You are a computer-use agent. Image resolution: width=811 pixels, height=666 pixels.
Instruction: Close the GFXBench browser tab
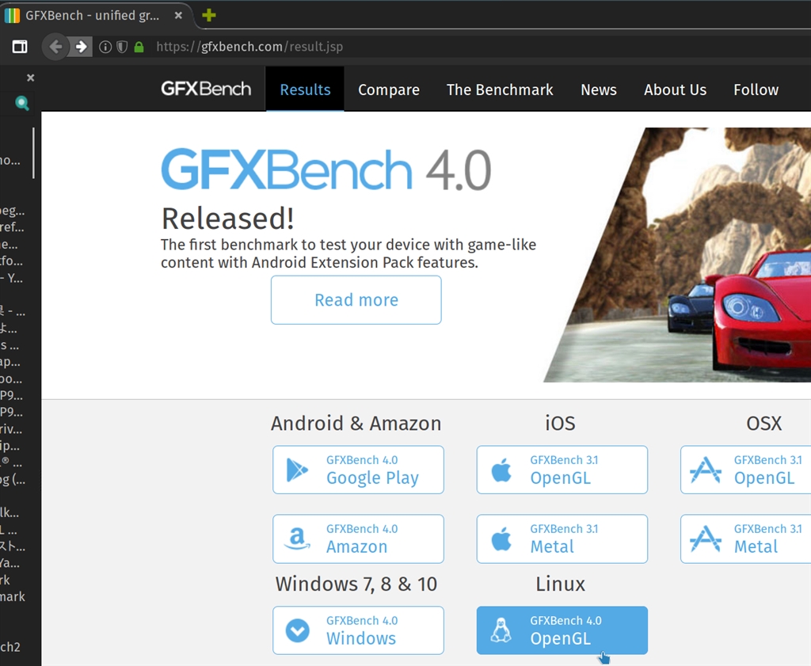tap(178, 16)
